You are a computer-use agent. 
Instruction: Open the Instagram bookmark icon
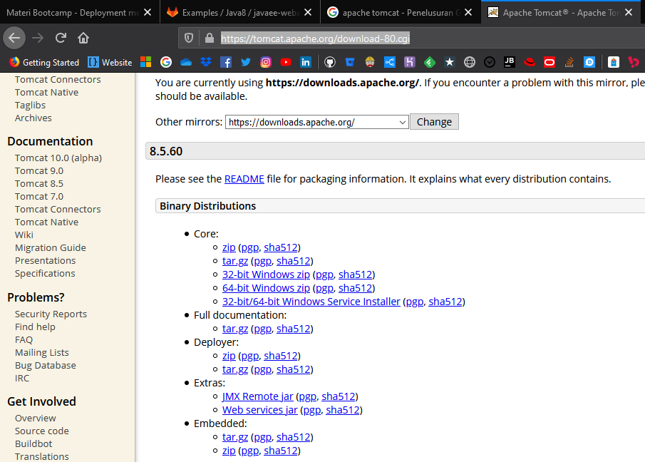point(266,62)
